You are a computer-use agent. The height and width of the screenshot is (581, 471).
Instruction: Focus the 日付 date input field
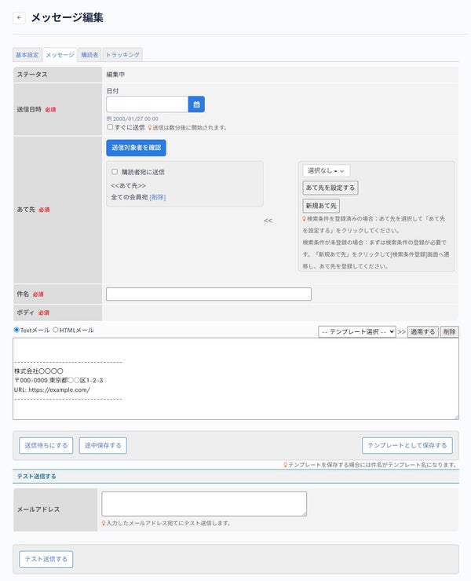tap(148, 104)
